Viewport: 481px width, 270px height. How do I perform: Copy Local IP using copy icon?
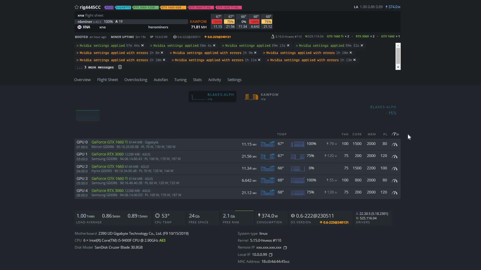tap(271, 255)
